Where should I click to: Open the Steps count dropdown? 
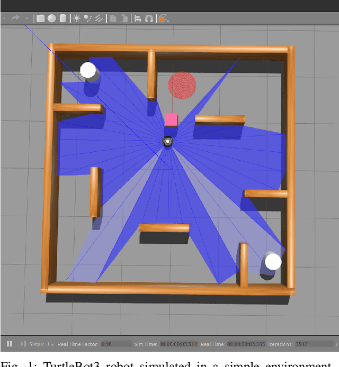pyautogui.click(x=50, y=344)
